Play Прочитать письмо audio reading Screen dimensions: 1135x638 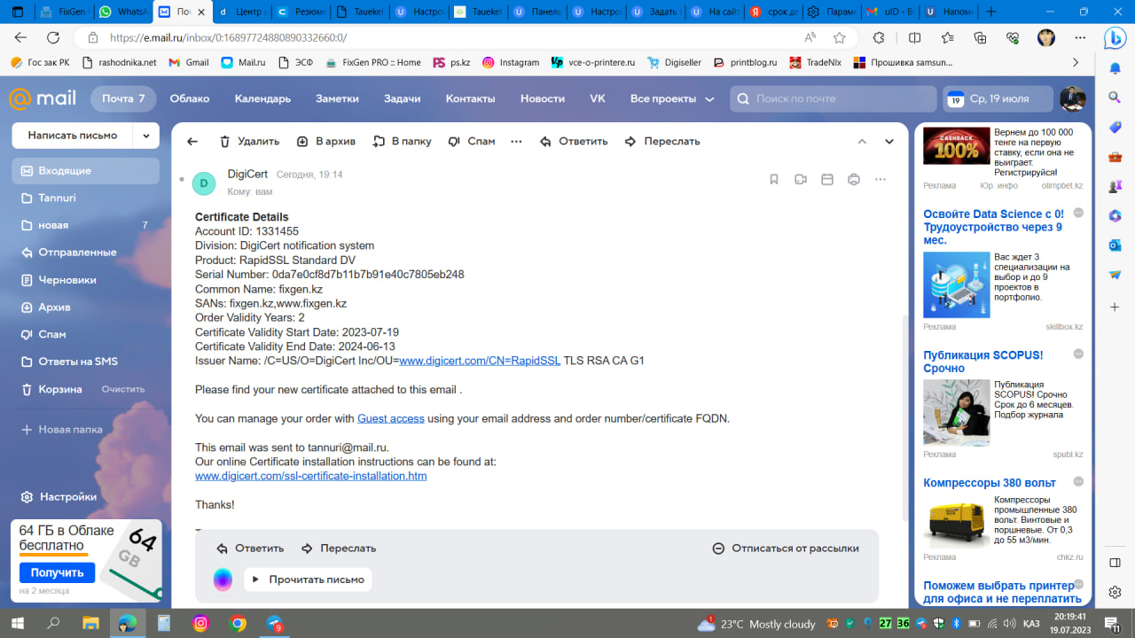point(308,580)
